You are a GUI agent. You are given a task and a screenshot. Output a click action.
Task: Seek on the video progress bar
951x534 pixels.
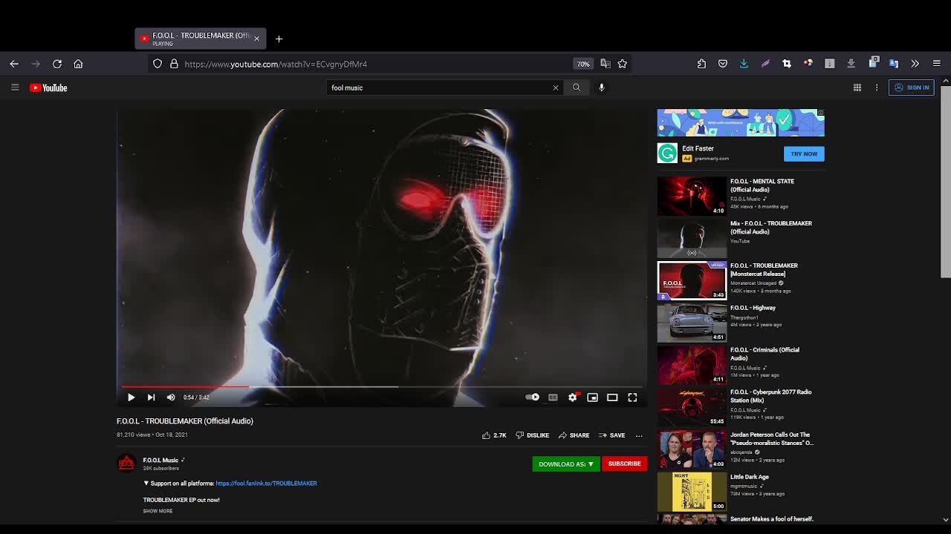[381, 386]
